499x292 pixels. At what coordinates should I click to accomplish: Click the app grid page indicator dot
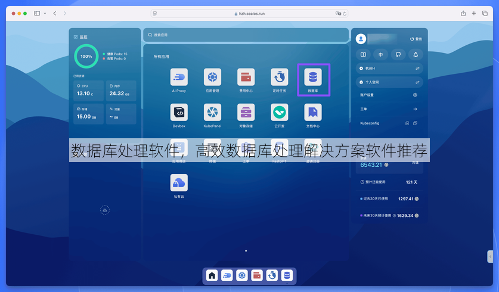coord(246,251)
